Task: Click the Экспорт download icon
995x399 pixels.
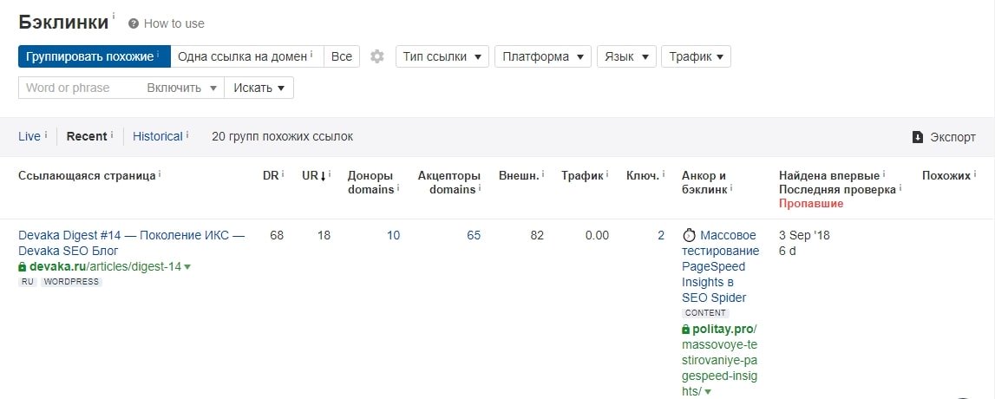Action: point(917,137)
